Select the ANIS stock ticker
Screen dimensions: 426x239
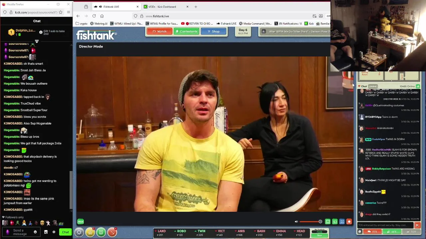coord(240,233)
